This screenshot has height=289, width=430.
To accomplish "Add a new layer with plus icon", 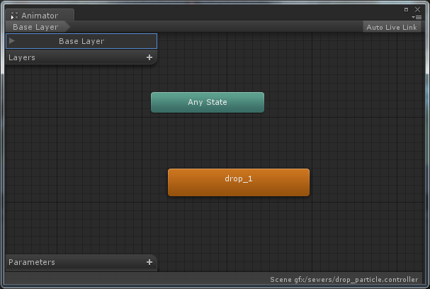I will tap(149, 57).
